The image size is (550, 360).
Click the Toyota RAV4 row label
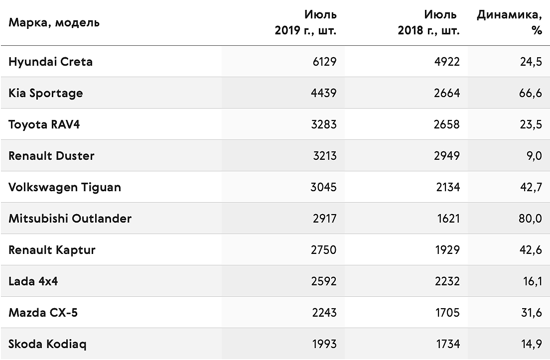pyautogui.click(x=44, y=125)
